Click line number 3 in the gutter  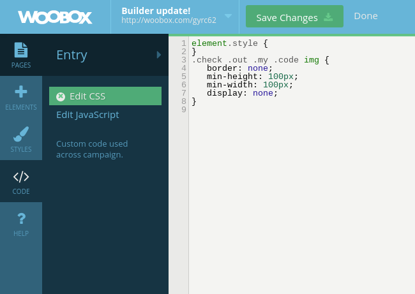(184, 60)
